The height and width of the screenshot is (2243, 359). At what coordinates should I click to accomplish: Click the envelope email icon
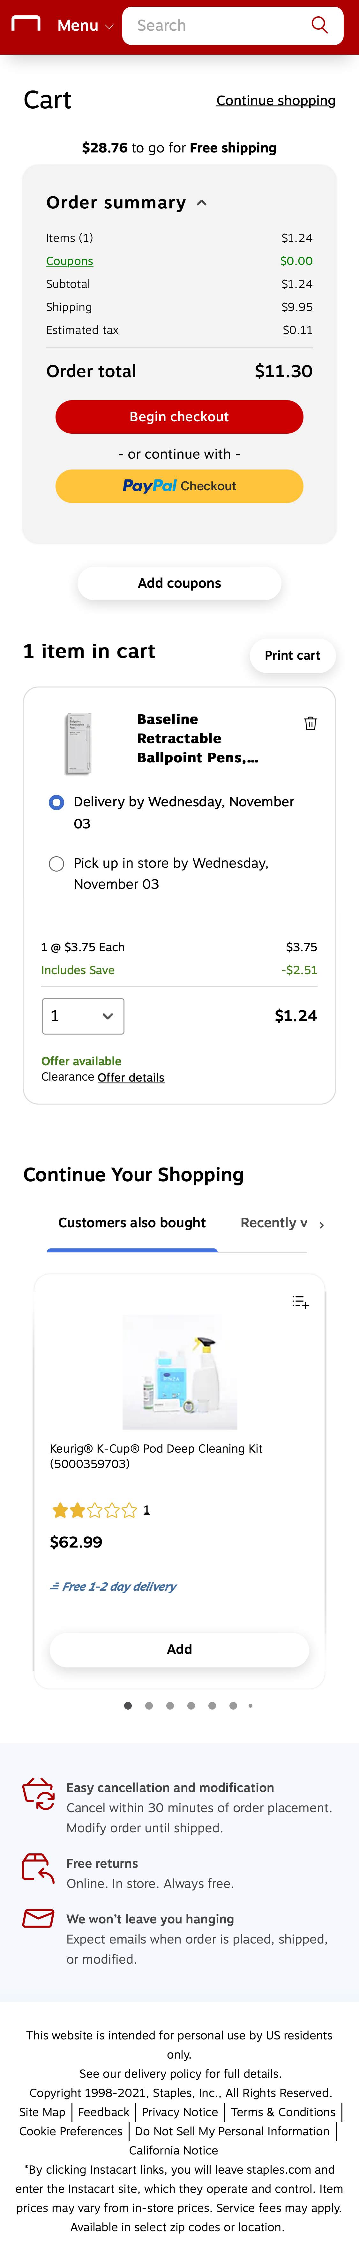(x=38, y=1919)
